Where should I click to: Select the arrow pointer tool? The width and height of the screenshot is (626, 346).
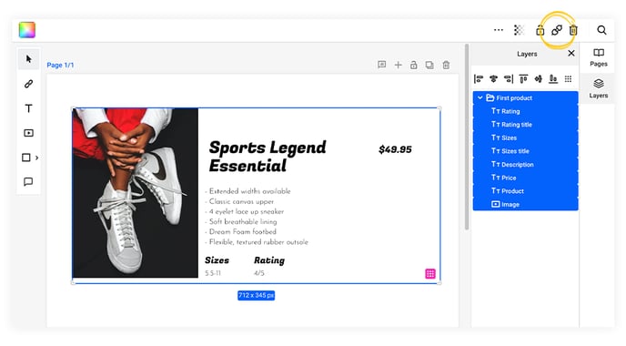[x=28, y=59]
